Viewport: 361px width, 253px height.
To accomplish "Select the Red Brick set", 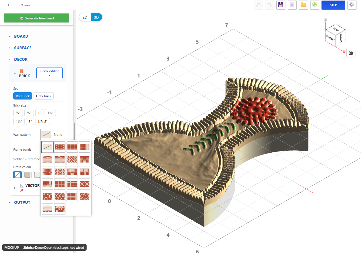I will (x=23, y=96).
